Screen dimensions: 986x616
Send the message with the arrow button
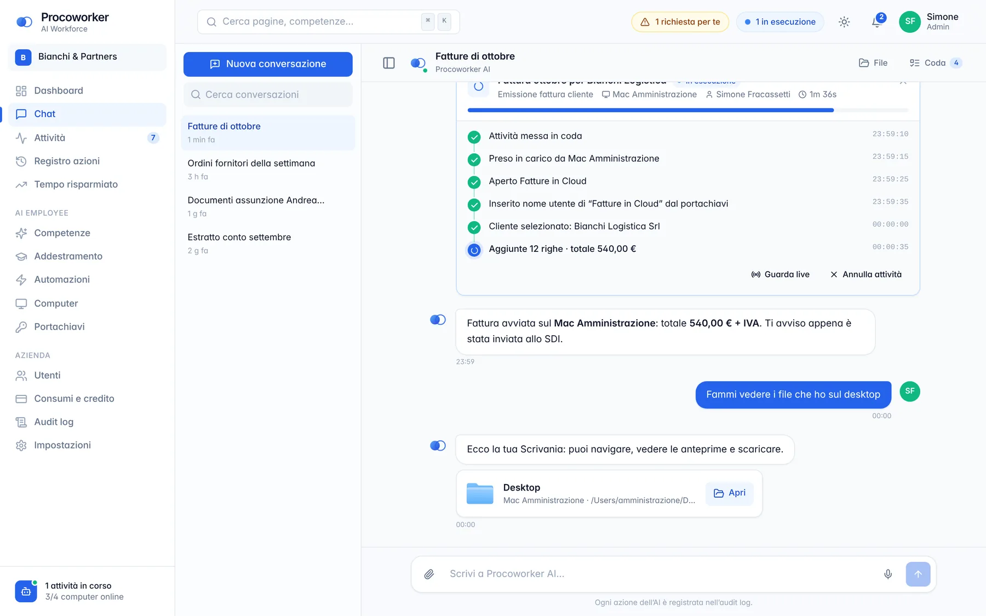(x=918, y=574)
